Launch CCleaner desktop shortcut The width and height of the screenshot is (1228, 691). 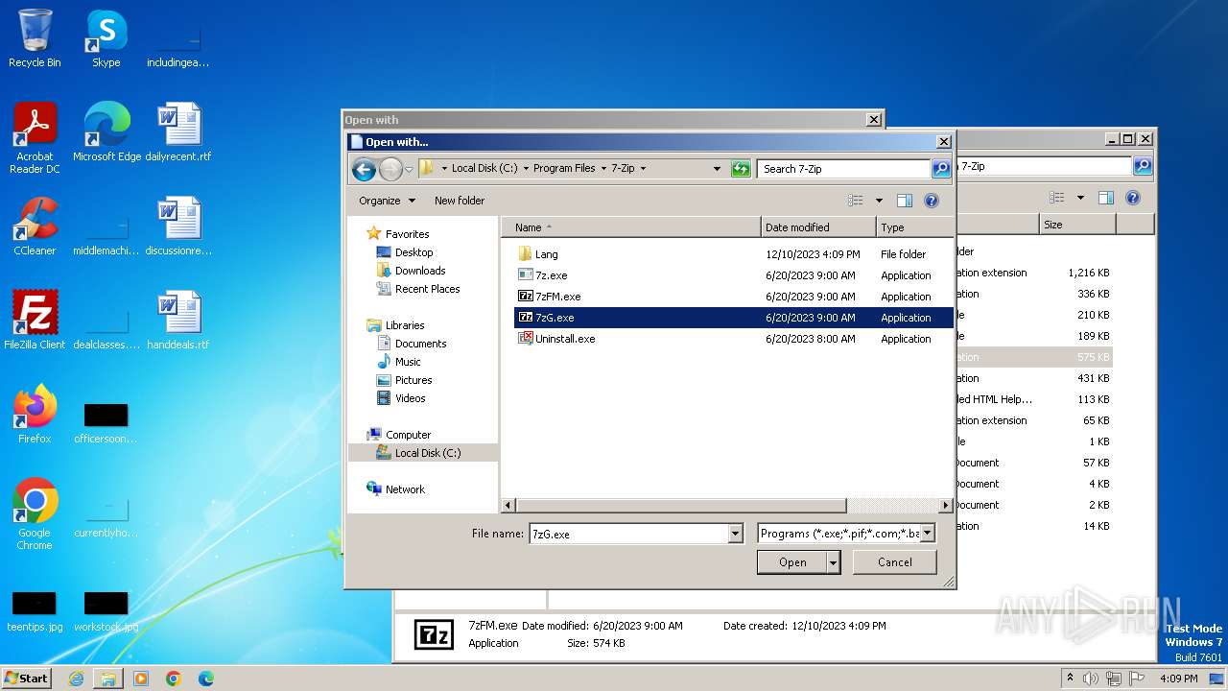tap(35, 226)
